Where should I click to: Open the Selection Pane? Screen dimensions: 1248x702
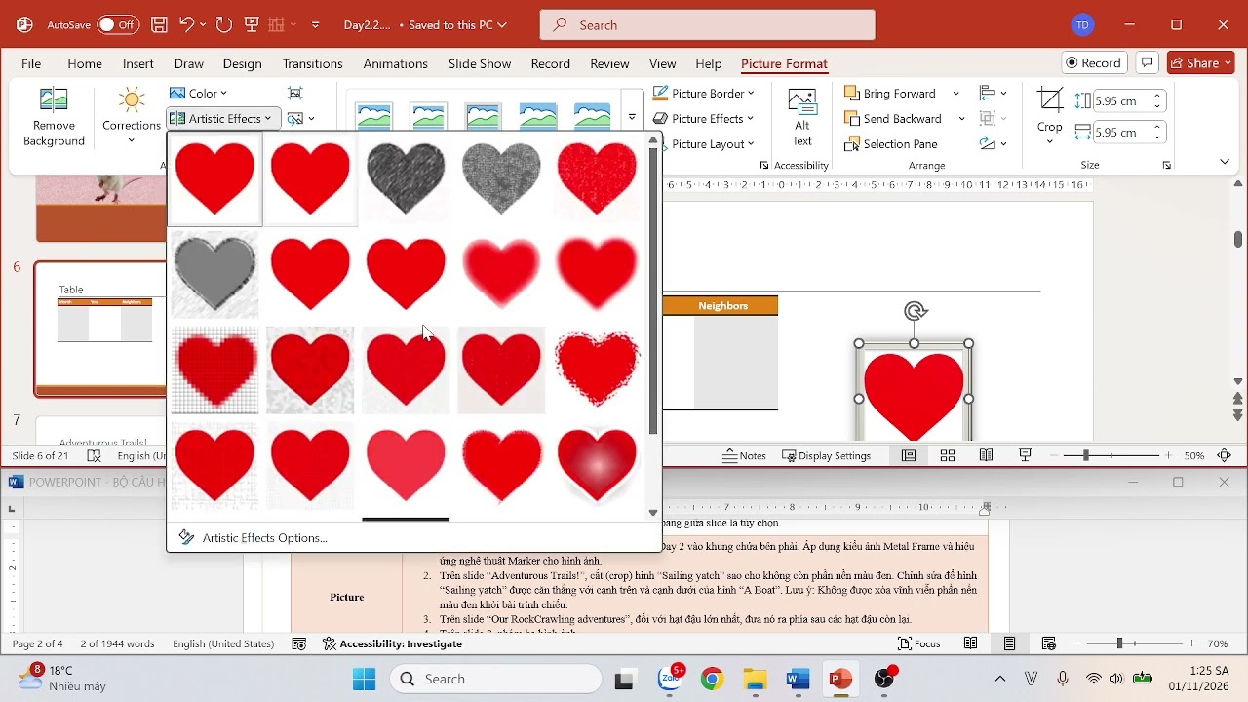point(891,143)
